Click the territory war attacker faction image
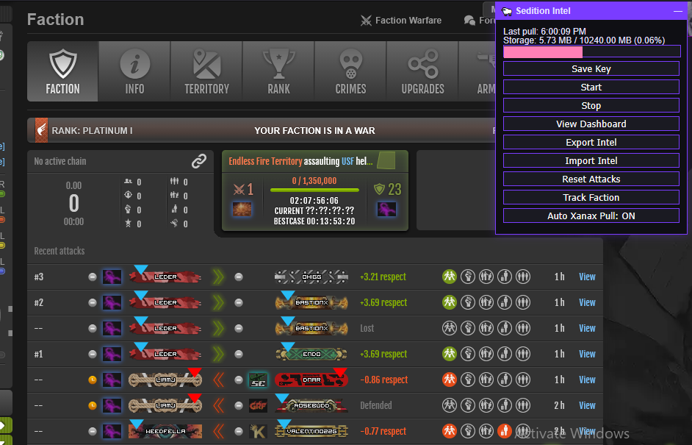The image size is (692, 445). pos(238,210)
